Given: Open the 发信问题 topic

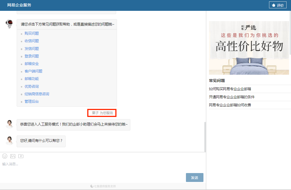Looking at the screenshot, I should pyautogui.click(x=32, y=49).
